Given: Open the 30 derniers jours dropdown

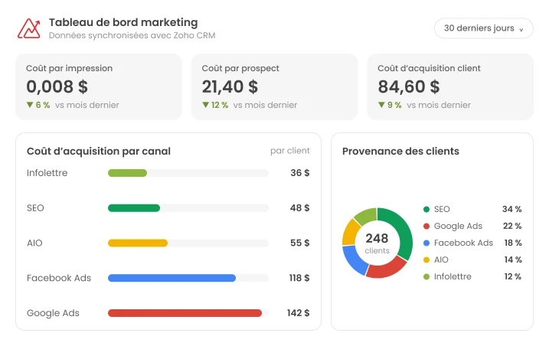Looking at the screenshot, I should point(483,28).
